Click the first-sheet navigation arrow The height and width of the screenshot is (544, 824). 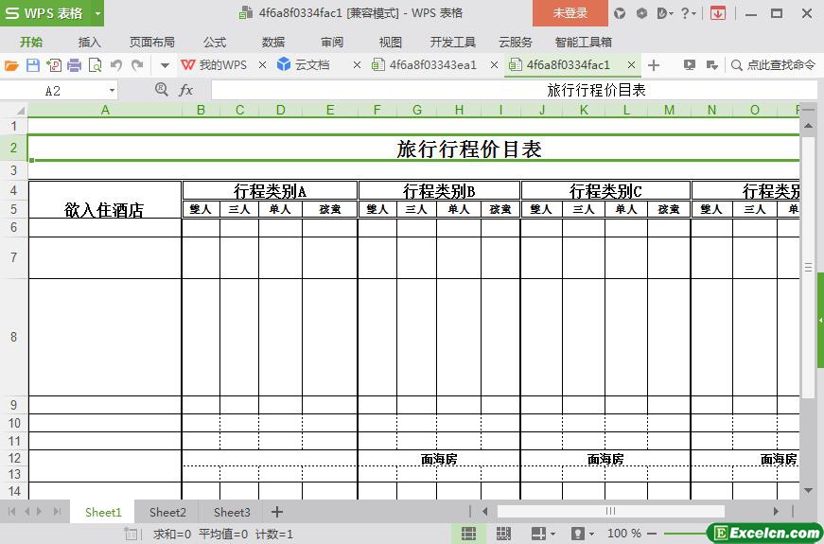coord(11,512)
